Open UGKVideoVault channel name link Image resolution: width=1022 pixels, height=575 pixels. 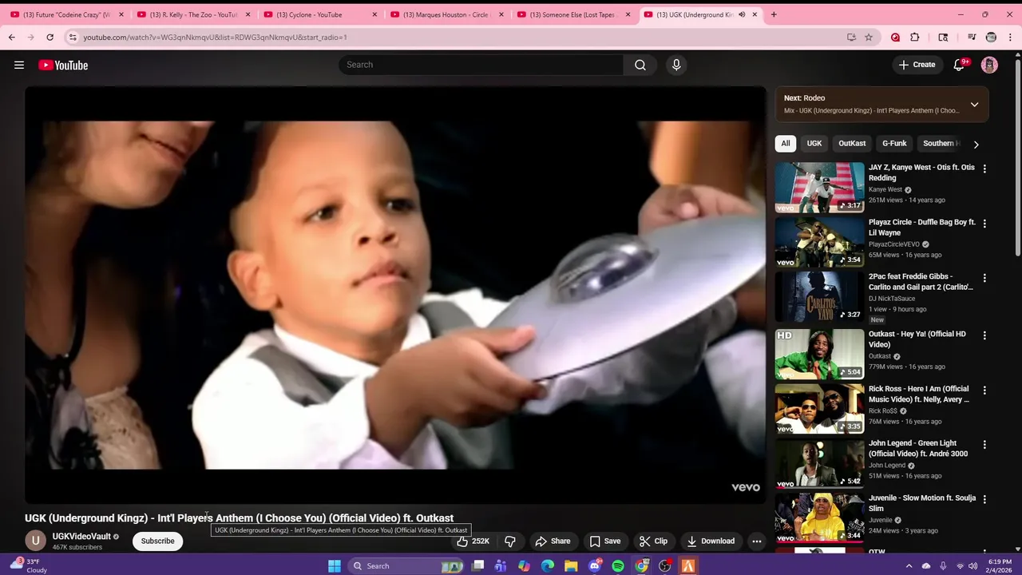pos(81,537)
